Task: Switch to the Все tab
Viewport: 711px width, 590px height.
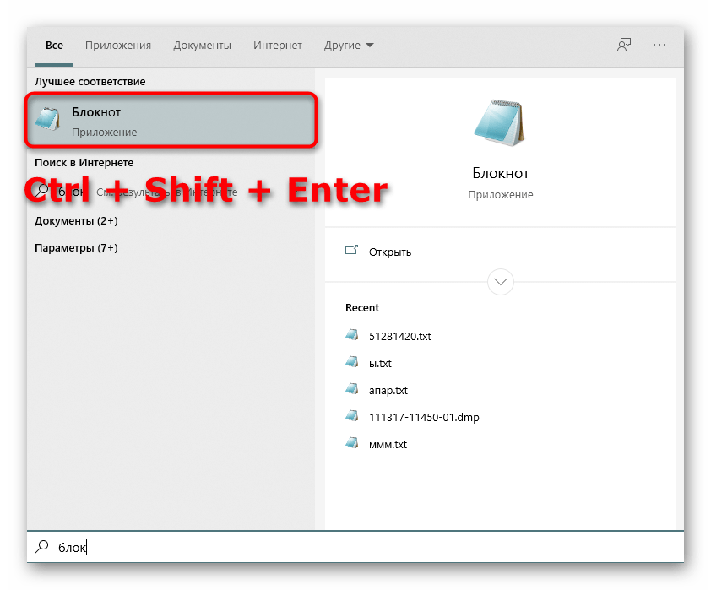Action: [x=54, y=46]
